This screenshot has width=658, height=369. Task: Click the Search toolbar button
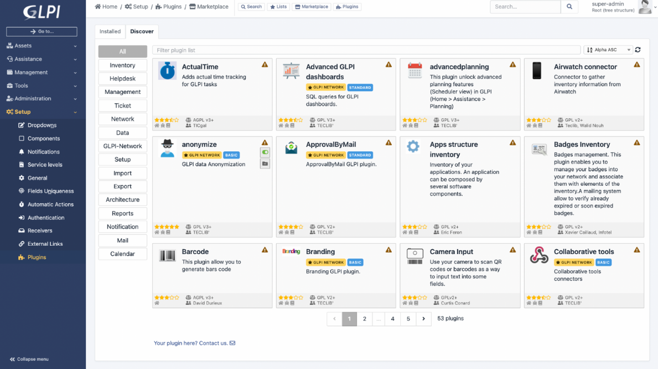251,7
